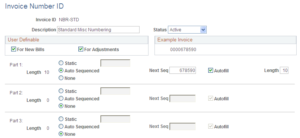Toggle the For Adjustments checkbox
The height and width of the screenshot is (138, 300).
click(81, 49)
